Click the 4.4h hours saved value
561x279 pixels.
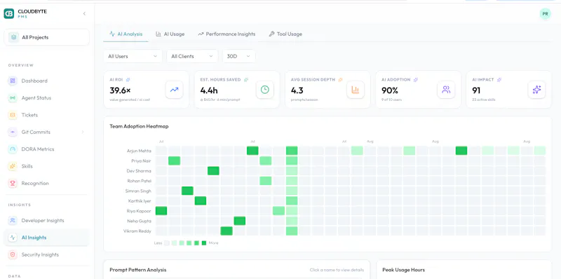[209, 90]
